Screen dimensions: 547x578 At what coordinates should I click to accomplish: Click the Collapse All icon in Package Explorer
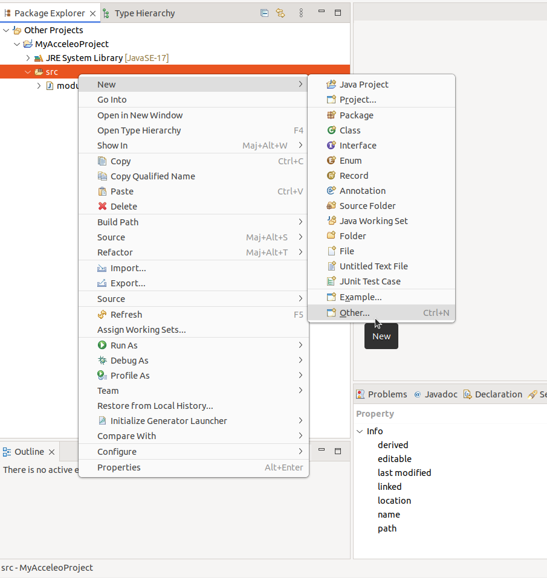264,13
